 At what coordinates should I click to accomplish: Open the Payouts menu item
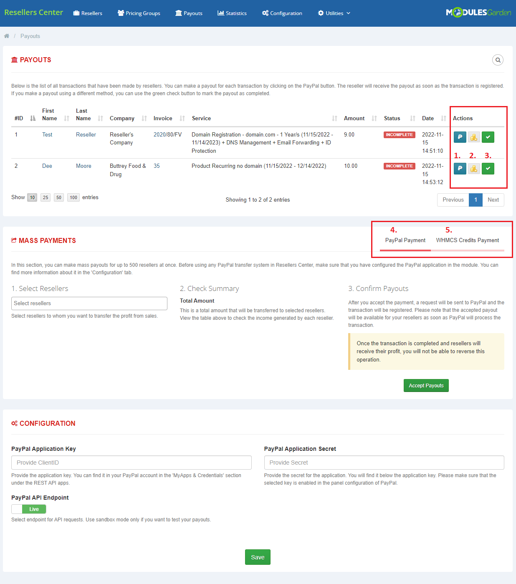[x=189, y=13]
